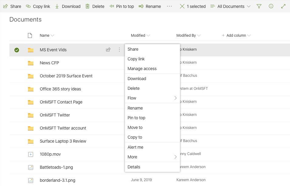Click the OnMSFT Contact Page folder icon
This screenshot has height=186, width=290.
tap(31, 102)
